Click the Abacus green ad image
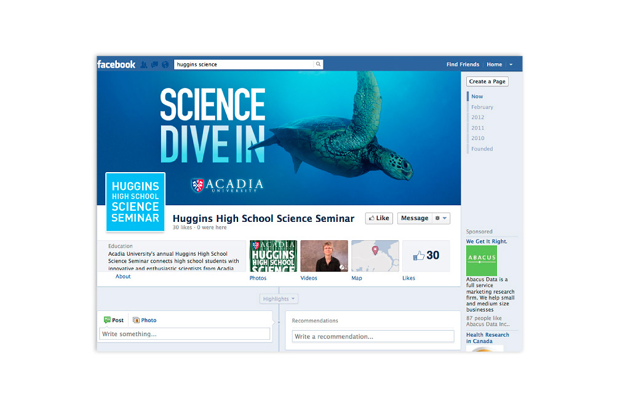620x413 pixels. click(x=481, y=261)
